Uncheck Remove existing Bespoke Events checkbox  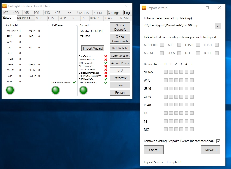coord(218,141)
